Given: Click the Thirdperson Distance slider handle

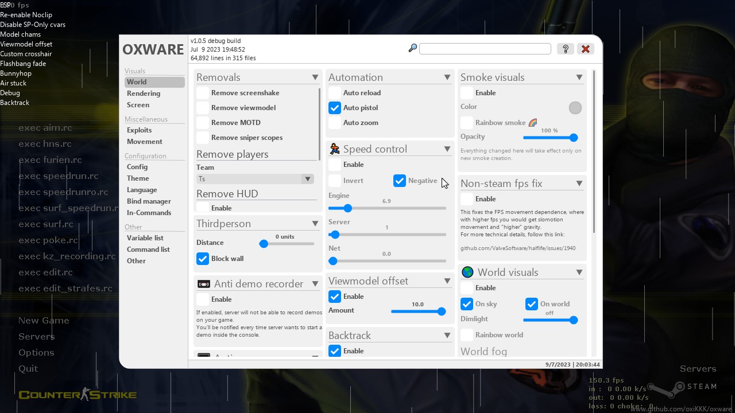Looking at the screenshot, I should pos(264,244).
